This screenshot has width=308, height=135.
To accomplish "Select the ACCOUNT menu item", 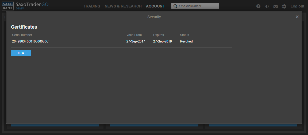I will 155,6.
